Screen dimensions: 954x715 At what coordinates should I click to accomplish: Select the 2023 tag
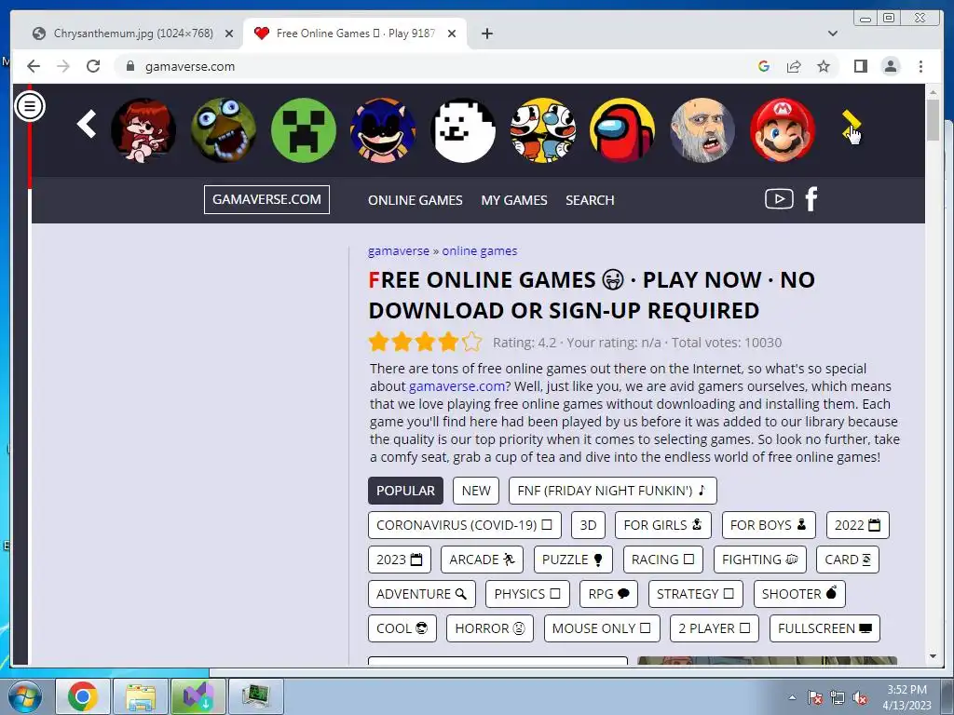click(x=399, y=560)
